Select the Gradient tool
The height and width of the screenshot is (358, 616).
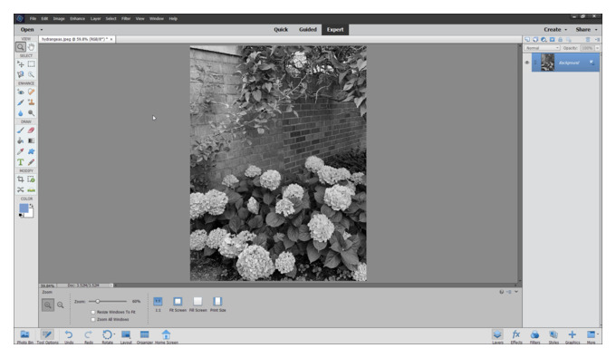[x=32, y=140]
